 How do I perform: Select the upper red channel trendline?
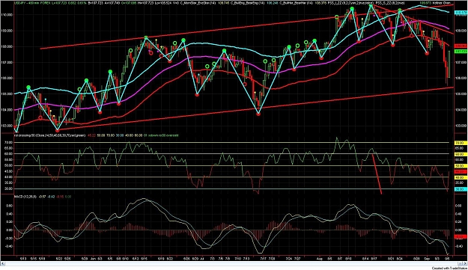(247, 27)
